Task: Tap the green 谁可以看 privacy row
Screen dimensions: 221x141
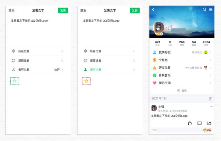Action: point(109,69)
